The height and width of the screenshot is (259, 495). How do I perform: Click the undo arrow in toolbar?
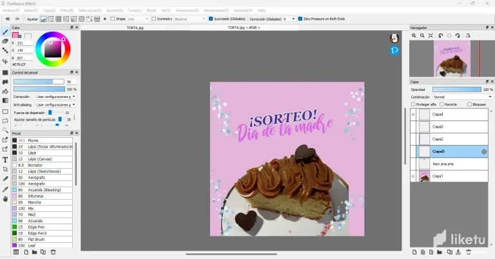click(8, 19)
